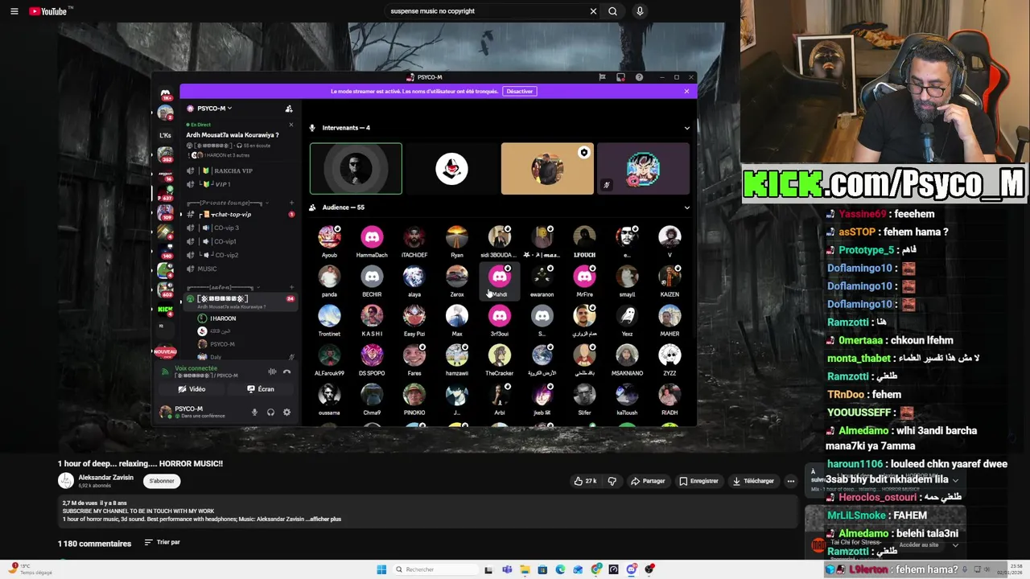The image size is (1030, 579).
Task: Open the chat-top-vip text channel
Action: (x=233, y=215)
